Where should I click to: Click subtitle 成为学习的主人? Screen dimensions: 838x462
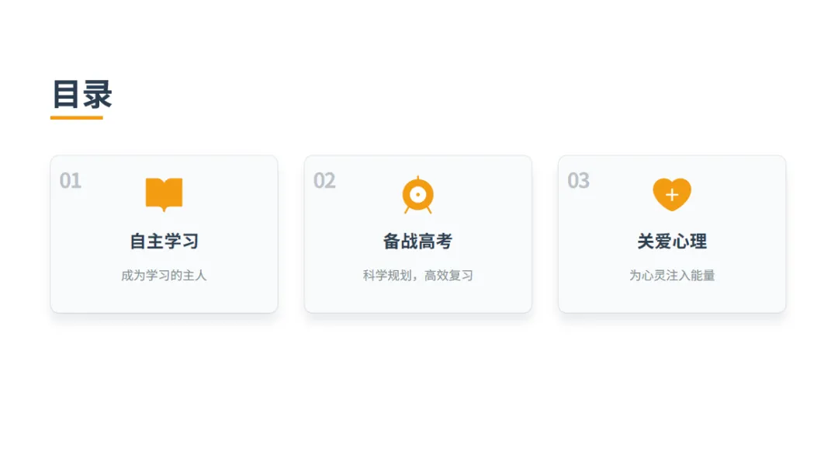164,276
